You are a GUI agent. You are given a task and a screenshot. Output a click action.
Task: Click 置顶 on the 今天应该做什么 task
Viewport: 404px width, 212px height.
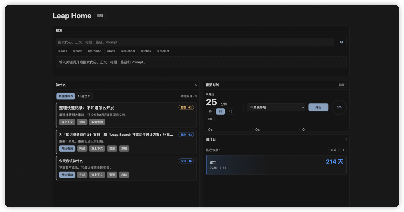point(112,175)
